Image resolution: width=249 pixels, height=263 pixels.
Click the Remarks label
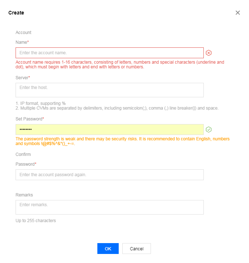pyautogui.click(x=24, y=195)
